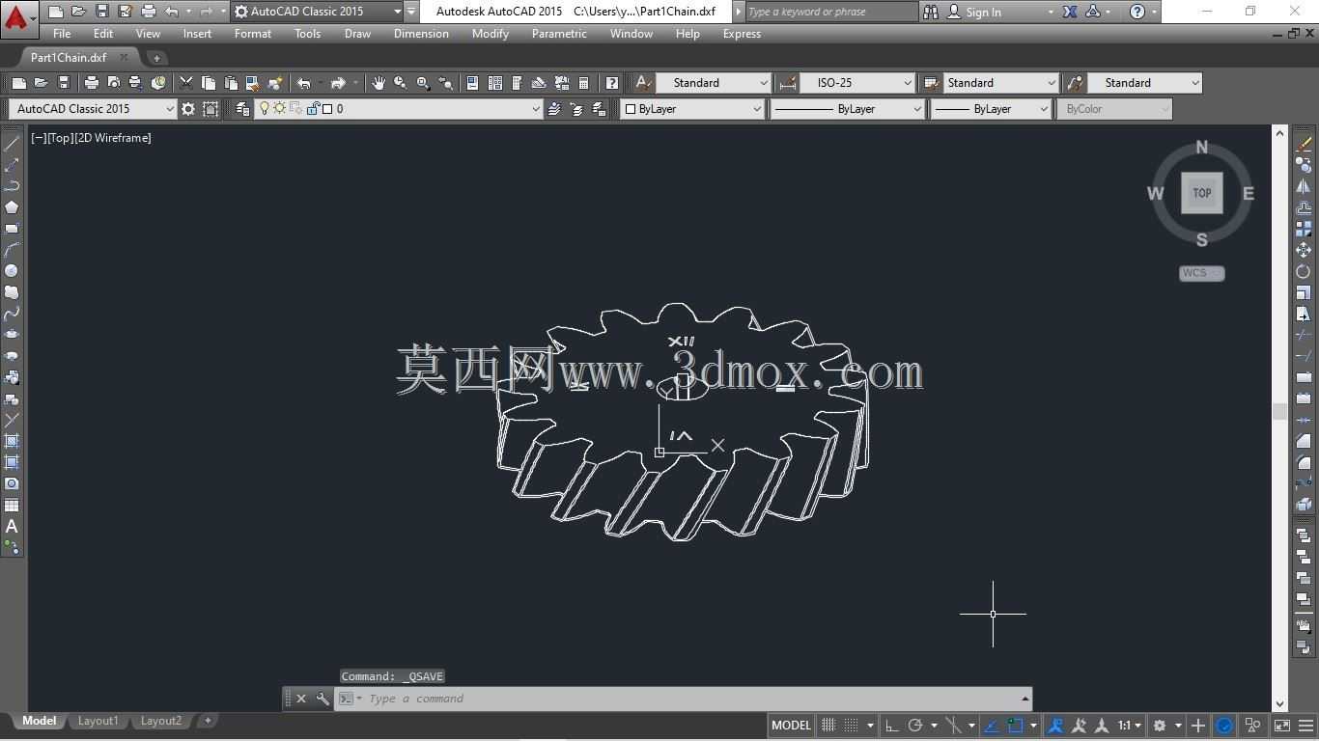Toggle snap mode in status bar
Viewport: 1319px width, 741px height.
tap(851, 726)
